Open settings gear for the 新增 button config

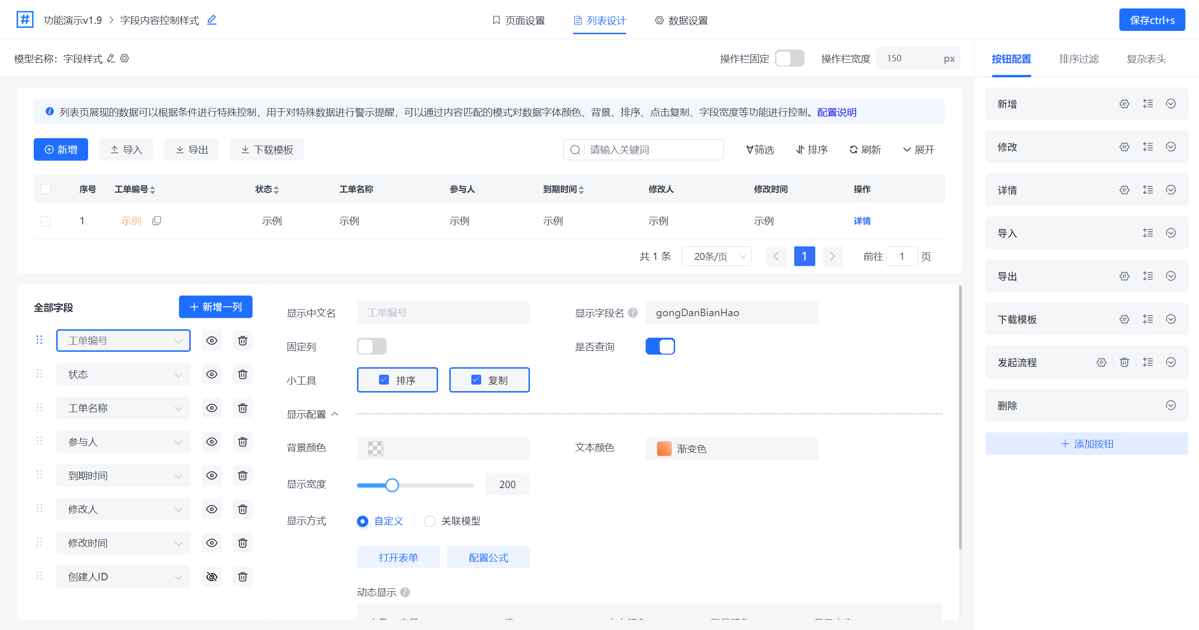pyautogui.click(x=1124, y=104)
